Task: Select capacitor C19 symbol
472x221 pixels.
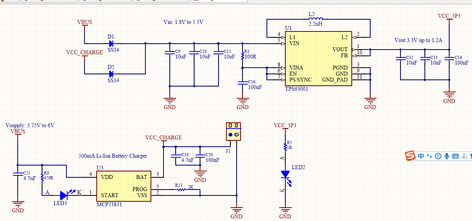Action: point(176,155)
